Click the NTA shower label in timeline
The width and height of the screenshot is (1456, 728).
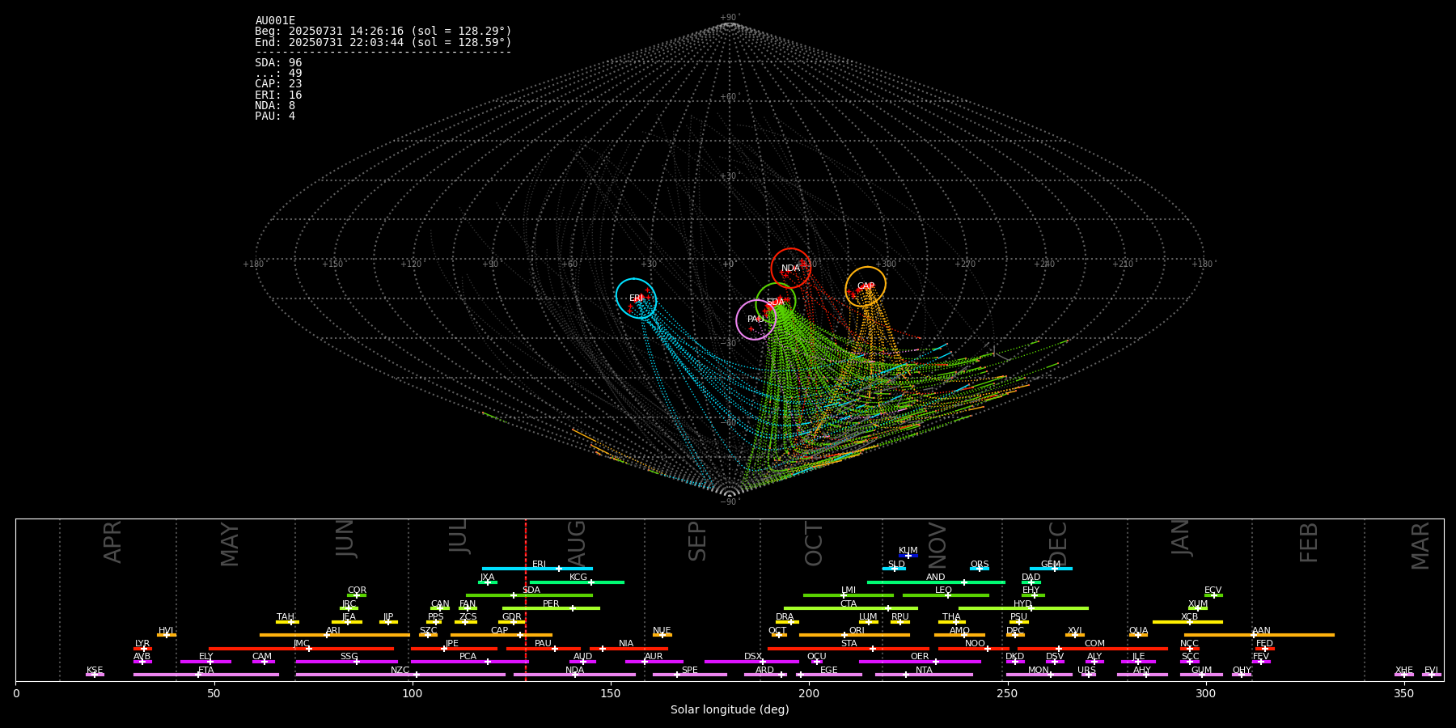click(x=924, y=671)
